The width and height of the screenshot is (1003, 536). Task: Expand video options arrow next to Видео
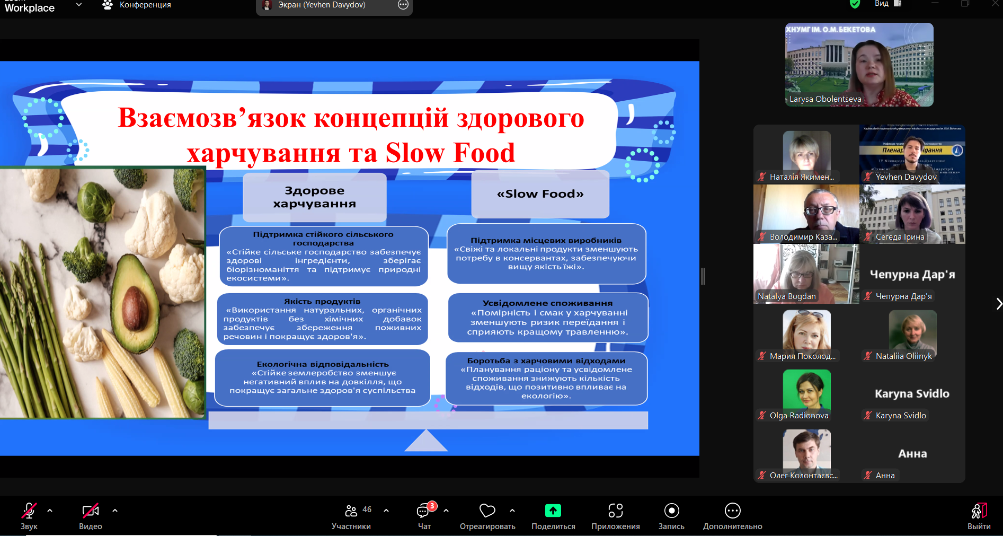tap(115, 511)
